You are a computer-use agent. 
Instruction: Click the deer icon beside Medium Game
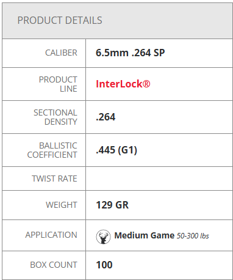[103, 237]
